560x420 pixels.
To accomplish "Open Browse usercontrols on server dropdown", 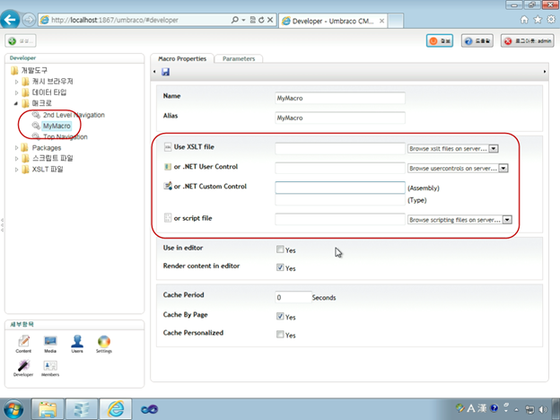I will click(458, 168).
